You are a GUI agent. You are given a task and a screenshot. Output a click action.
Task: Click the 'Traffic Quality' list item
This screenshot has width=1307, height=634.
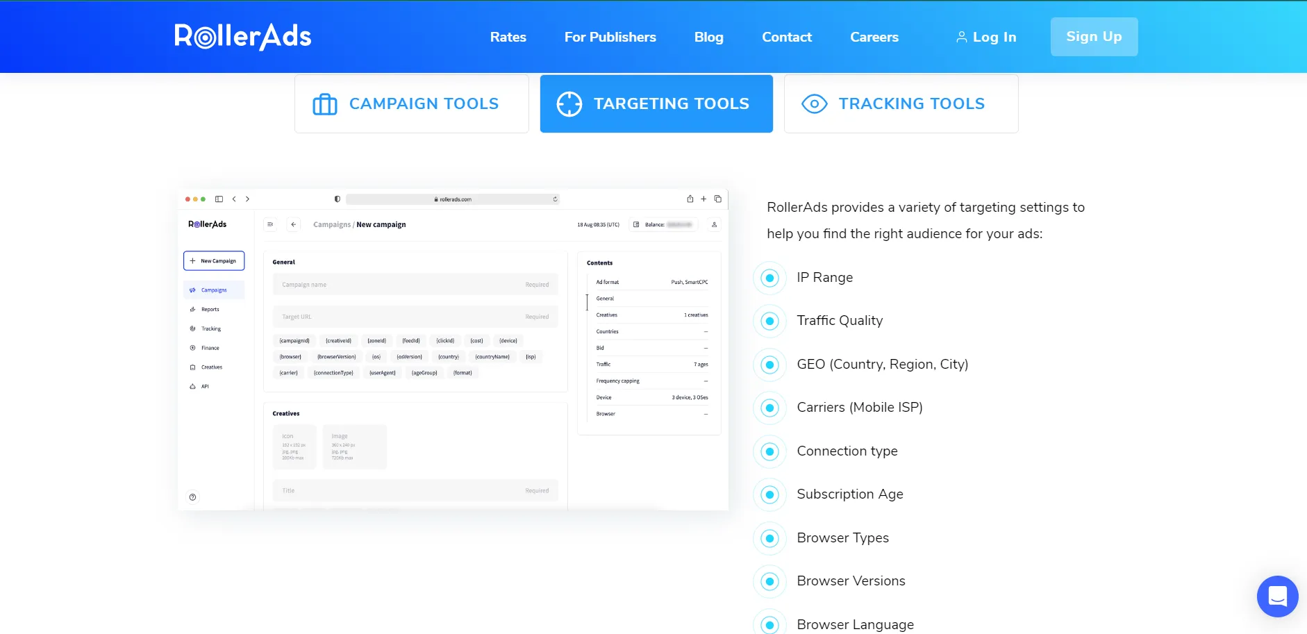(x=840, y=321)
